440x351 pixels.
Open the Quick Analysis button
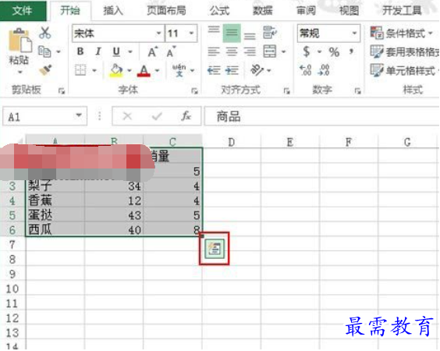click(x=215, y=249)
